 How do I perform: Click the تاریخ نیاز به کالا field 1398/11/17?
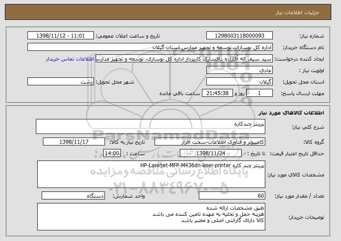[x=74, y=142]
